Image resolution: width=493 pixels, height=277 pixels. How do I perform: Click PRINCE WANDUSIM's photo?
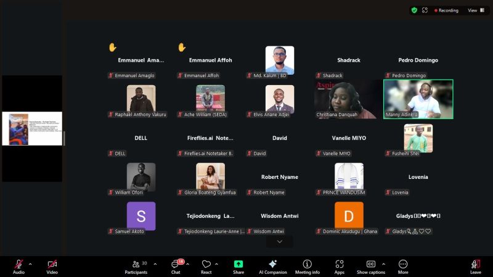349,176
